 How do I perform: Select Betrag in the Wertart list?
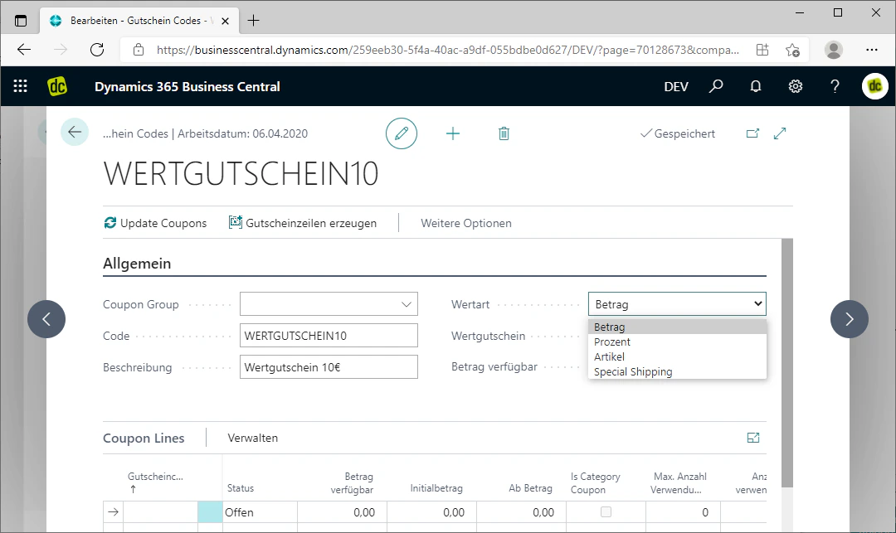pyautogui.click(x=677, y=327)
